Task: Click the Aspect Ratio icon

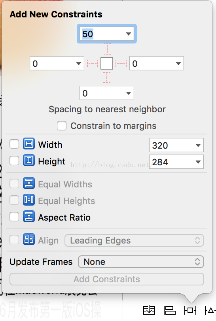Action: 29,216
